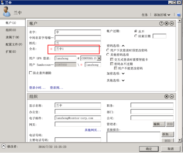183x153 pixels.
Task: Click the 办公室 input field
Action: coord(78,112)
